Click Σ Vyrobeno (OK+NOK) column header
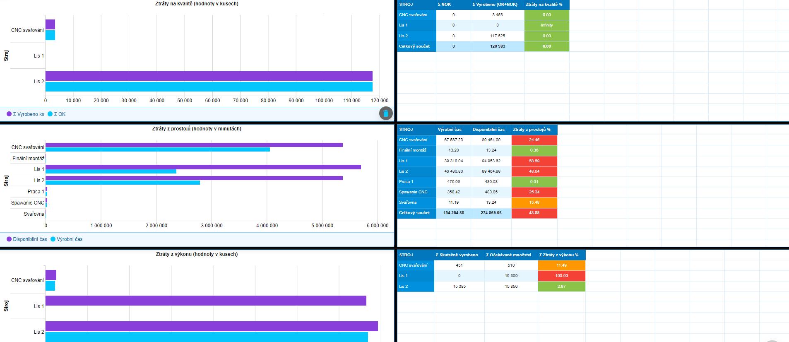Viewport: 789px width, 342px height. (x=498, y=5)
